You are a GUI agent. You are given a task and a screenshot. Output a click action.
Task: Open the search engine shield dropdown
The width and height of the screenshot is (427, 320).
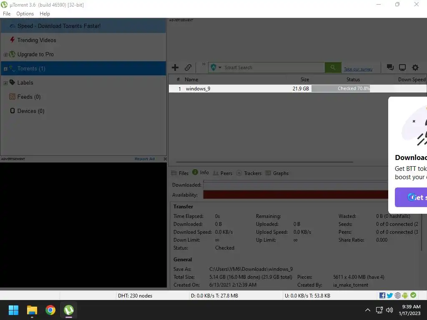click(216, 67)
